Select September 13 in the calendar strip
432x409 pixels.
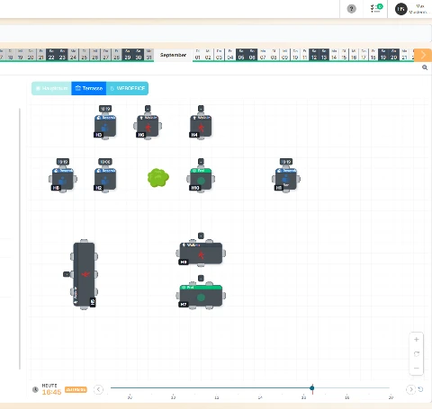coord(324,55)
